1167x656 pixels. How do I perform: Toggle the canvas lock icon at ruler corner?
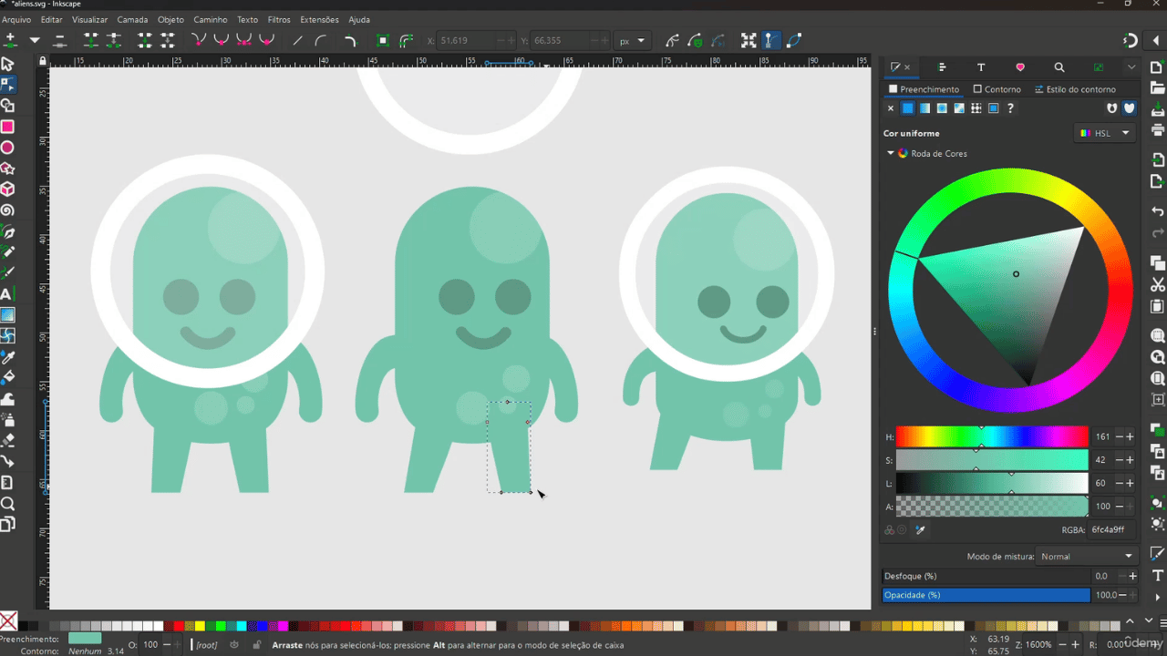click(42, 61)
